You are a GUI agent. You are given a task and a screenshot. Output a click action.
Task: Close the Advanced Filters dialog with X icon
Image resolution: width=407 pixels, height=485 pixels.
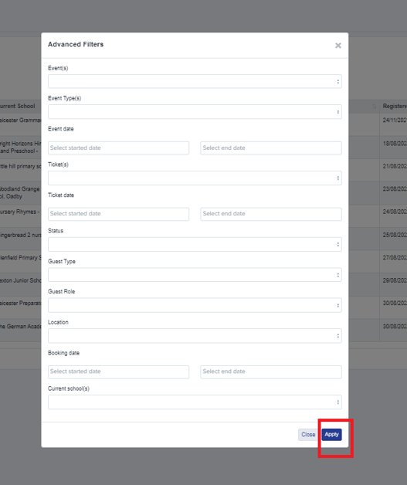[338, 46]
